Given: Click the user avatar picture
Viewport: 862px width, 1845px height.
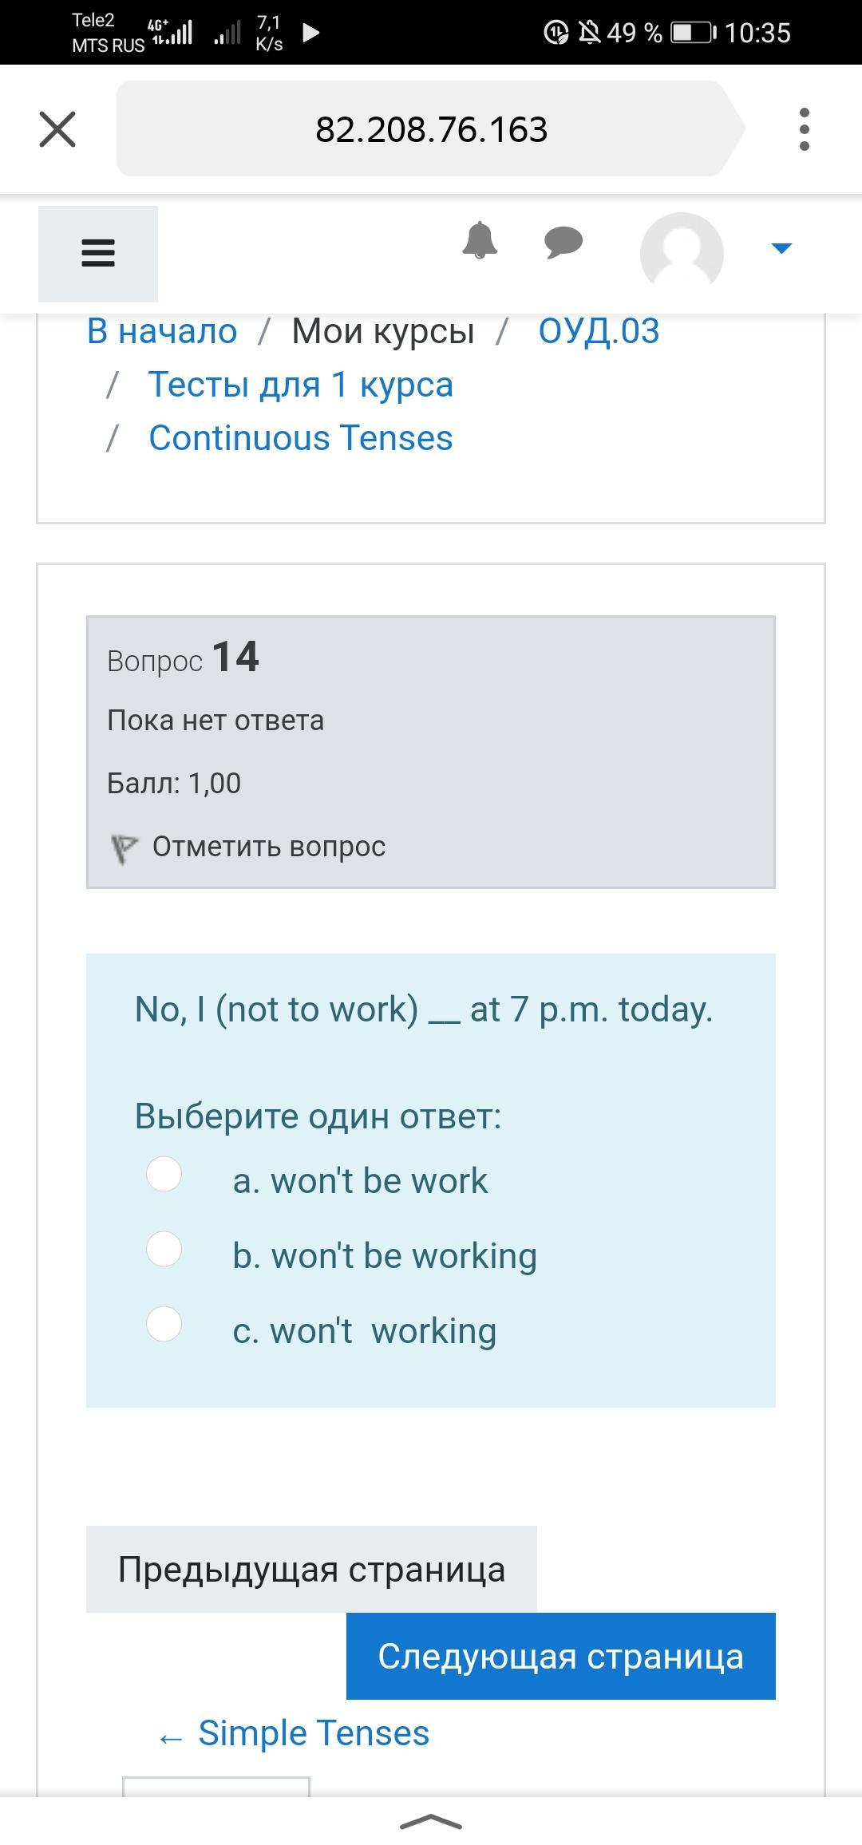Looking at the screenshot, I should 682,252.
